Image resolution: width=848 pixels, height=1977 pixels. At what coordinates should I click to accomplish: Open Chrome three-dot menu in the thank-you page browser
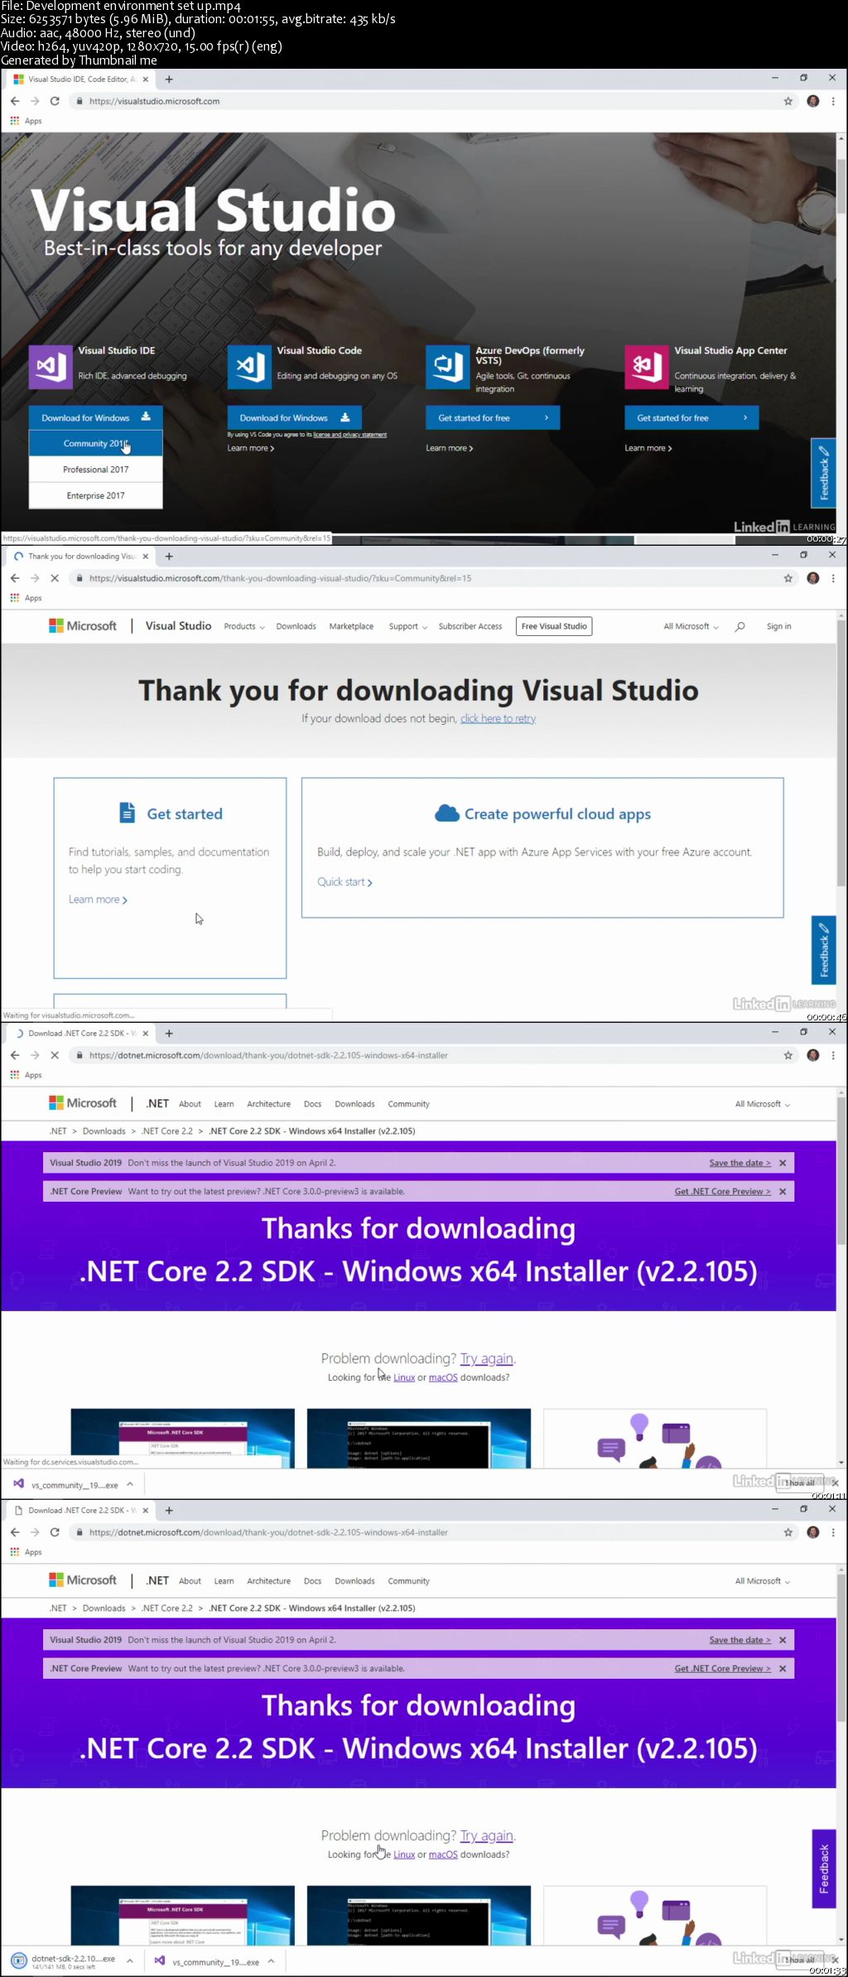pos(833,578)
